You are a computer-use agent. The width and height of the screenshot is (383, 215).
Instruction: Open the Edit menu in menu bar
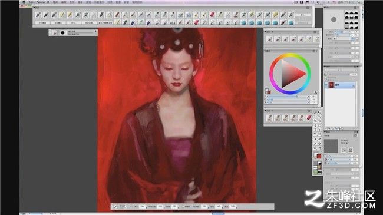pos(64,2)
